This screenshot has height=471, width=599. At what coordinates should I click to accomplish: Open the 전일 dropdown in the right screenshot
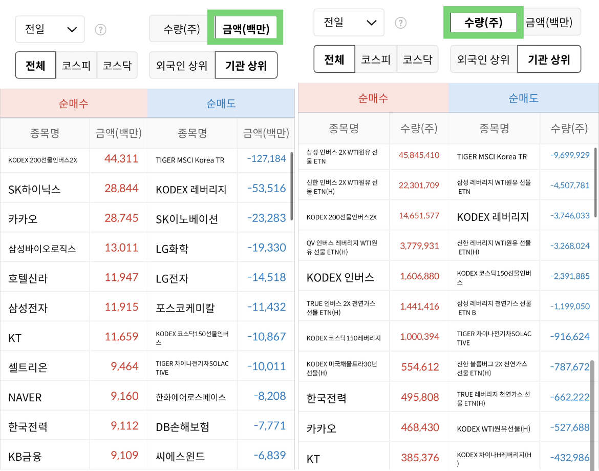click(x=349, y=23)
